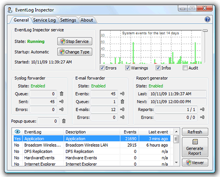Reset the Syslog Errors counter
This screenshot has height=177, width=220.
tap(61, 109)
